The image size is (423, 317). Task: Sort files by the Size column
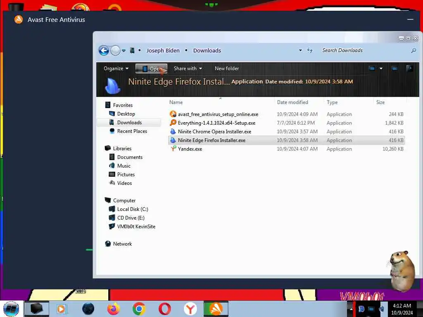coord(380,102)
